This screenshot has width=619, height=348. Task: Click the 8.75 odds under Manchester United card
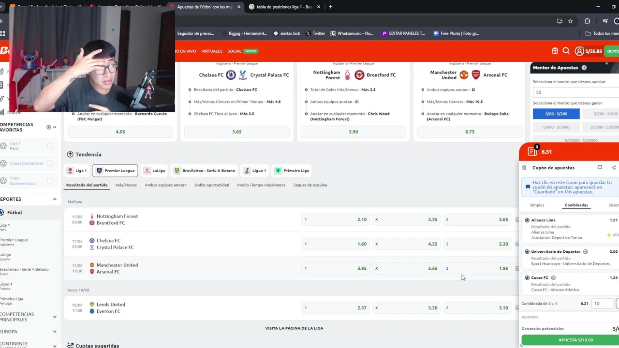point(470,132)
